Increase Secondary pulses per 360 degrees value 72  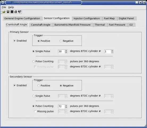point(66,105)
